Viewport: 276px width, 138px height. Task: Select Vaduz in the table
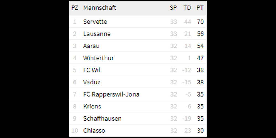pyautogui.click(x=92, y=82)
